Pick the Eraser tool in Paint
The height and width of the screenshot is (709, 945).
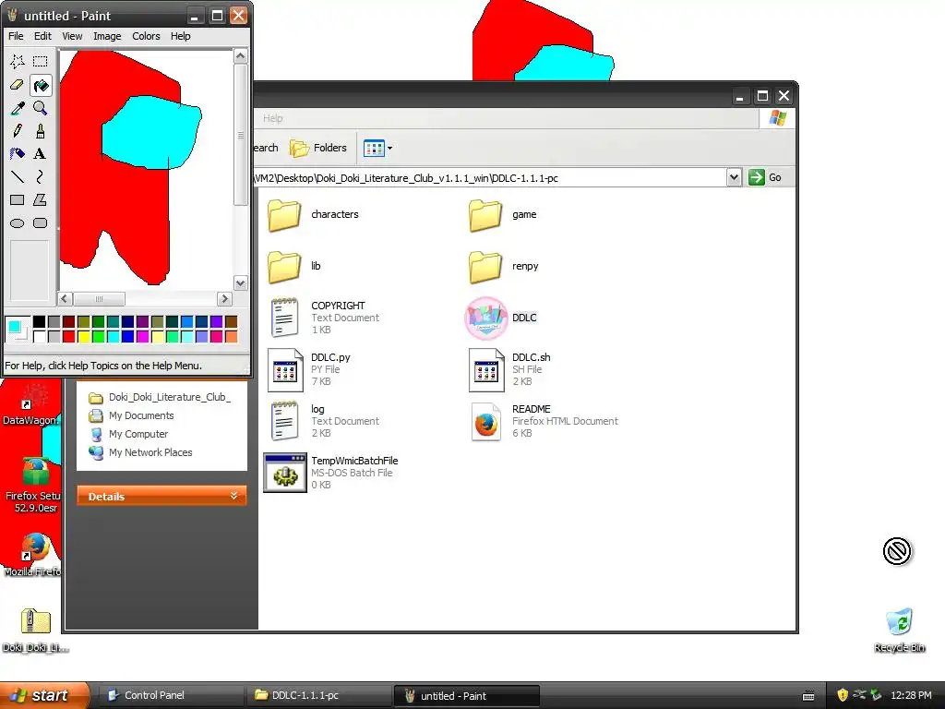(x=18, y=85)
